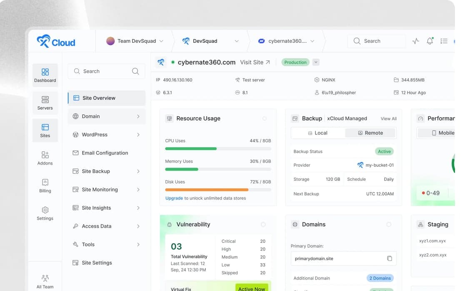Image resolution: width=475 pixels, height=291 pixels.
Task: Click the magnifier icon in sidebar search
Action: pos(135,72)
